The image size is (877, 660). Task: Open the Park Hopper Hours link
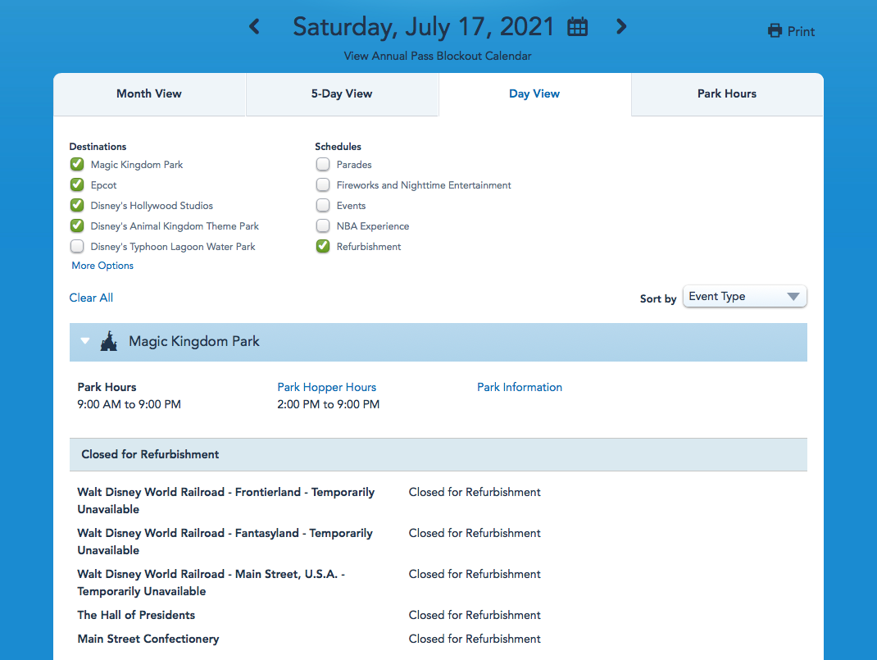click(x=326, y=387)
